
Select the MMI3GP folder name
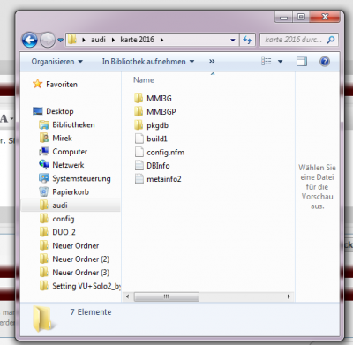[x=161, y=112]
